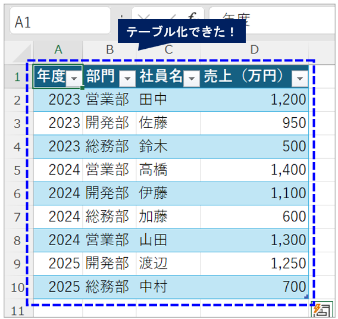The width and height of the screenshot is (338, 319).
Task: Click the cell with value 1,400
Action: pyautogui.click(x=254, y=170)
